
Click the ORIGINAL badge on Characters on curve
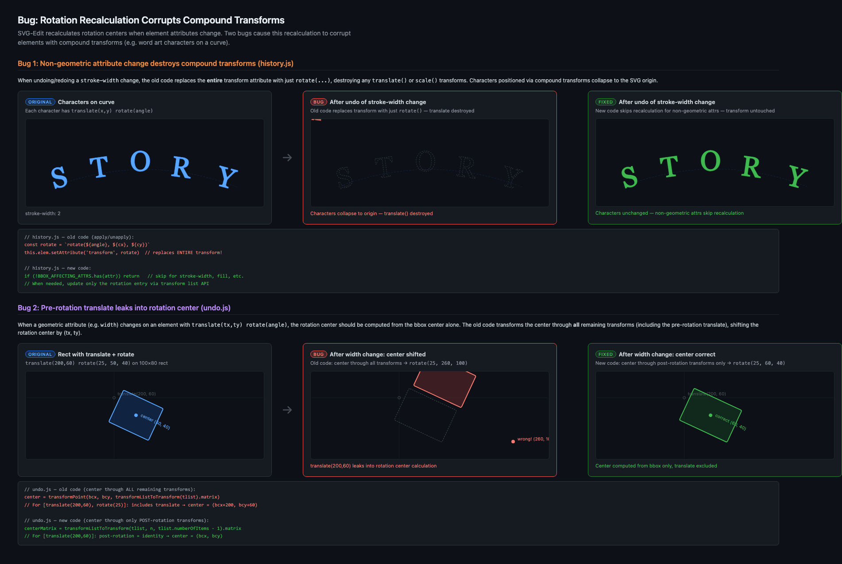point(40,102)
